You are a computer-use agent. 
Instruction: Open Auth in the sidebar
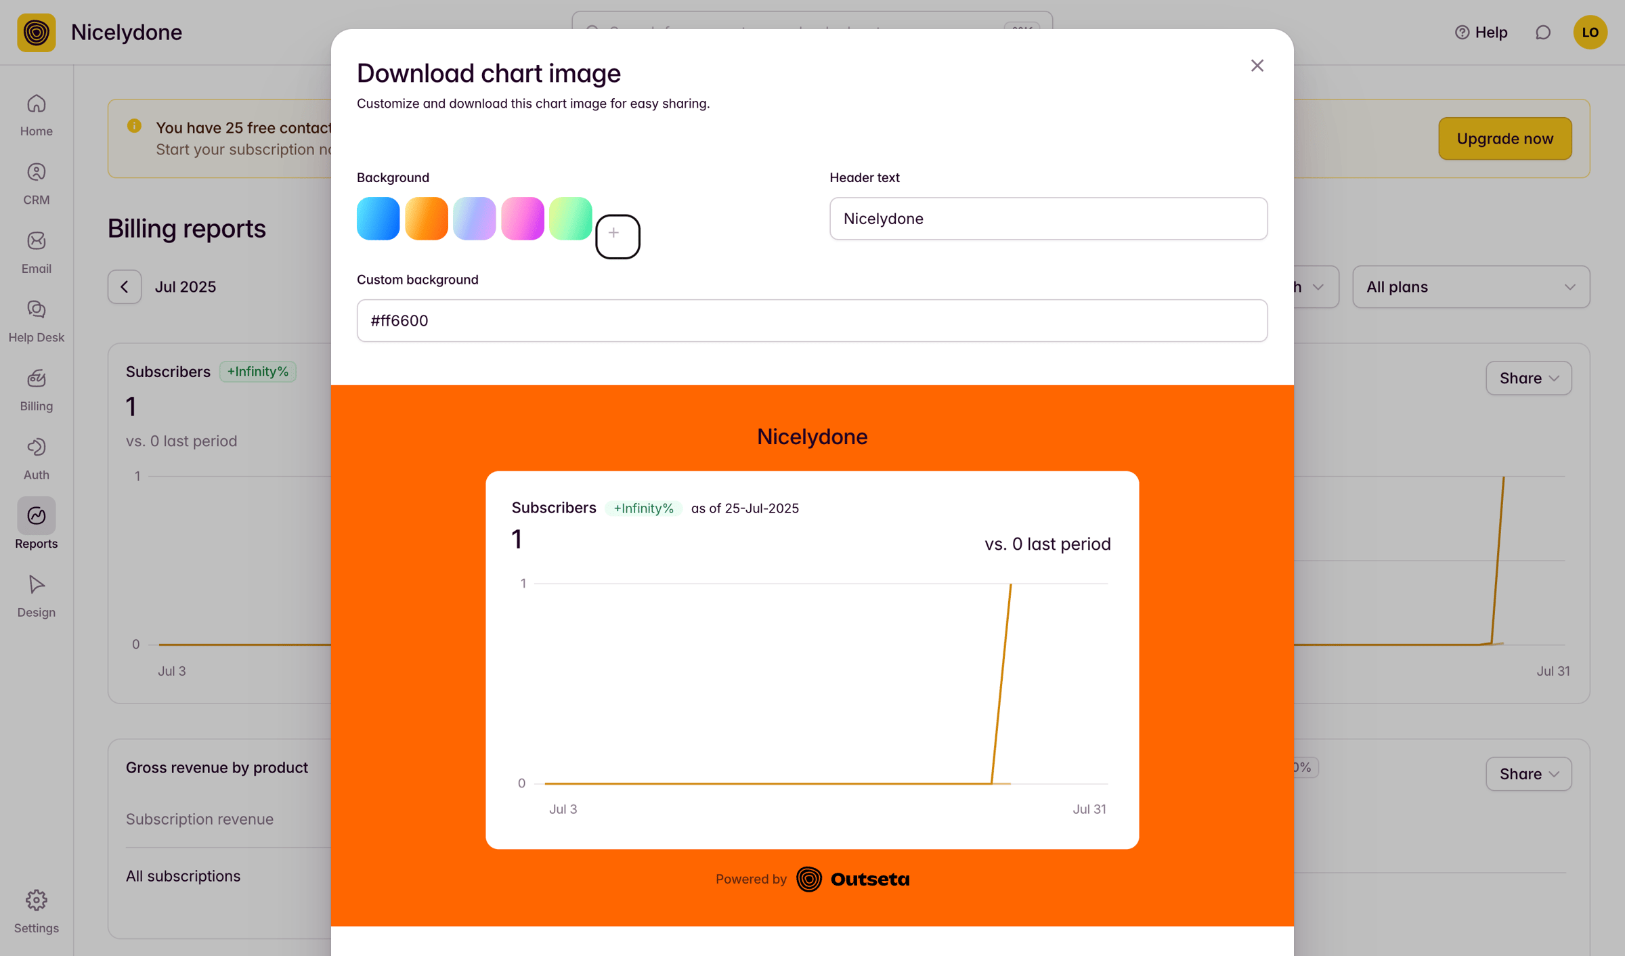pos(37,458)
